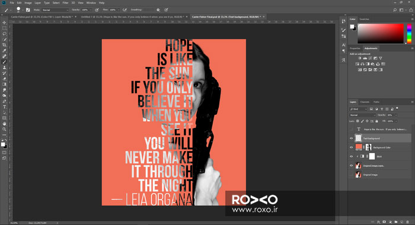This screenshot has height=225, width=415.
Task: Open the Flow slider dropdown arrow
Action: [119, 10]
